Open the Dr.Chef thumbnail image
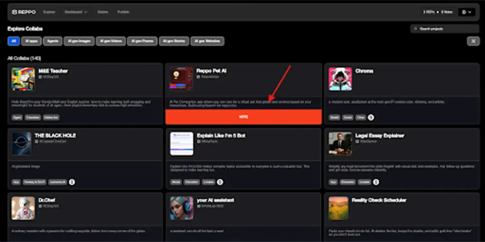Image resolution: width=485 pixels, height=242 pixels. coord(23,208)
